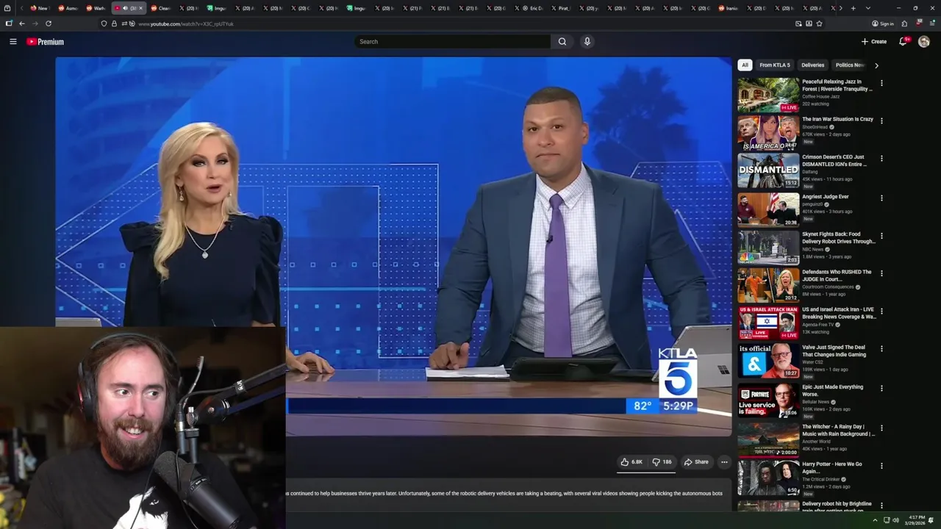The image size is (941, 529).
Task: Open options for Skynet Fights Back video
Action: point(881,236)
